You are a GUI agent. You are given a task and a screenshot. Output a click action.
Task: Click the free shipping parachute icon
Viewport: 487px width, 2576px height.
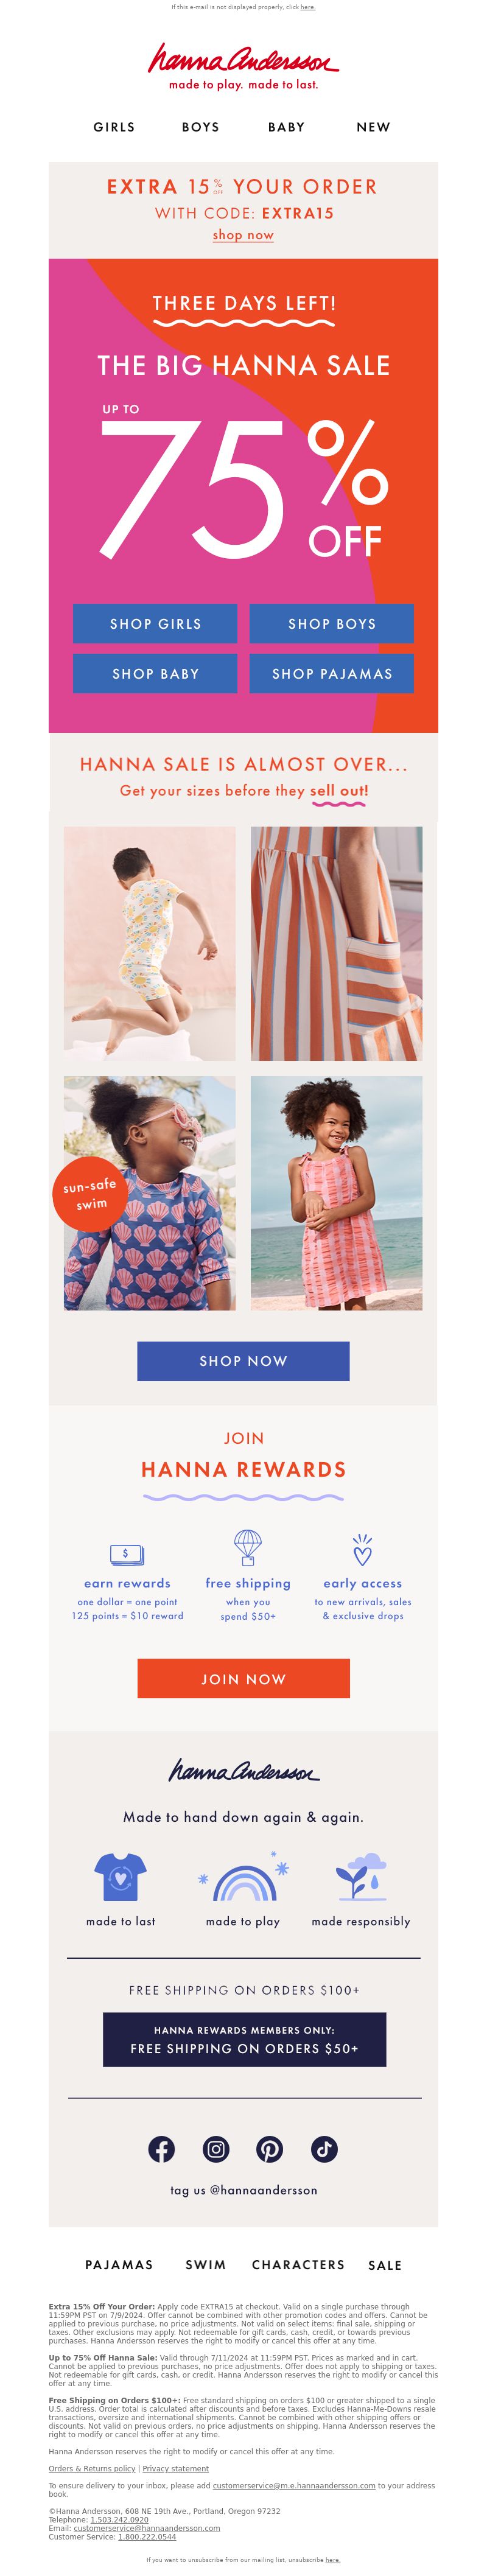(x=247, y=1547)
